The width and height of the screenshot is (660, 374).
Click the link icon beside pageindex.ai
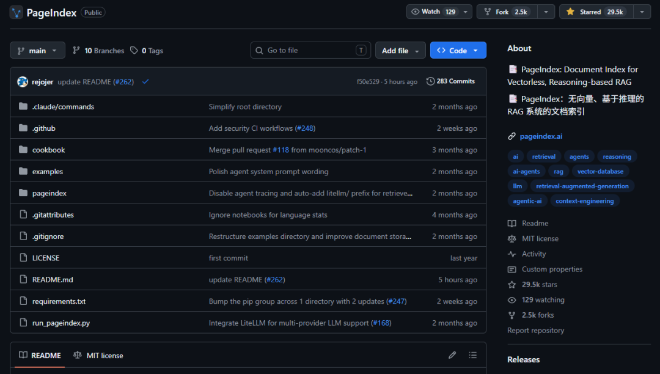coord(512,136)
